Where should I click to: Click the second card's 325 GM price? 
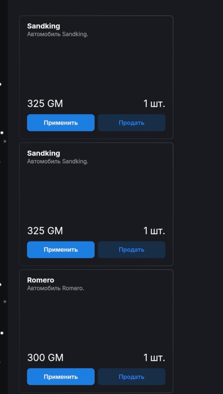pyautogui.click(x=45, y=231)
